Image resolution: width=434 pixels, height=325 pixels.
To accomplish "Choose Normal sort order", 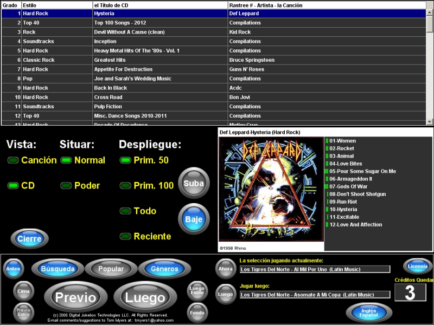I will (66, 160).
